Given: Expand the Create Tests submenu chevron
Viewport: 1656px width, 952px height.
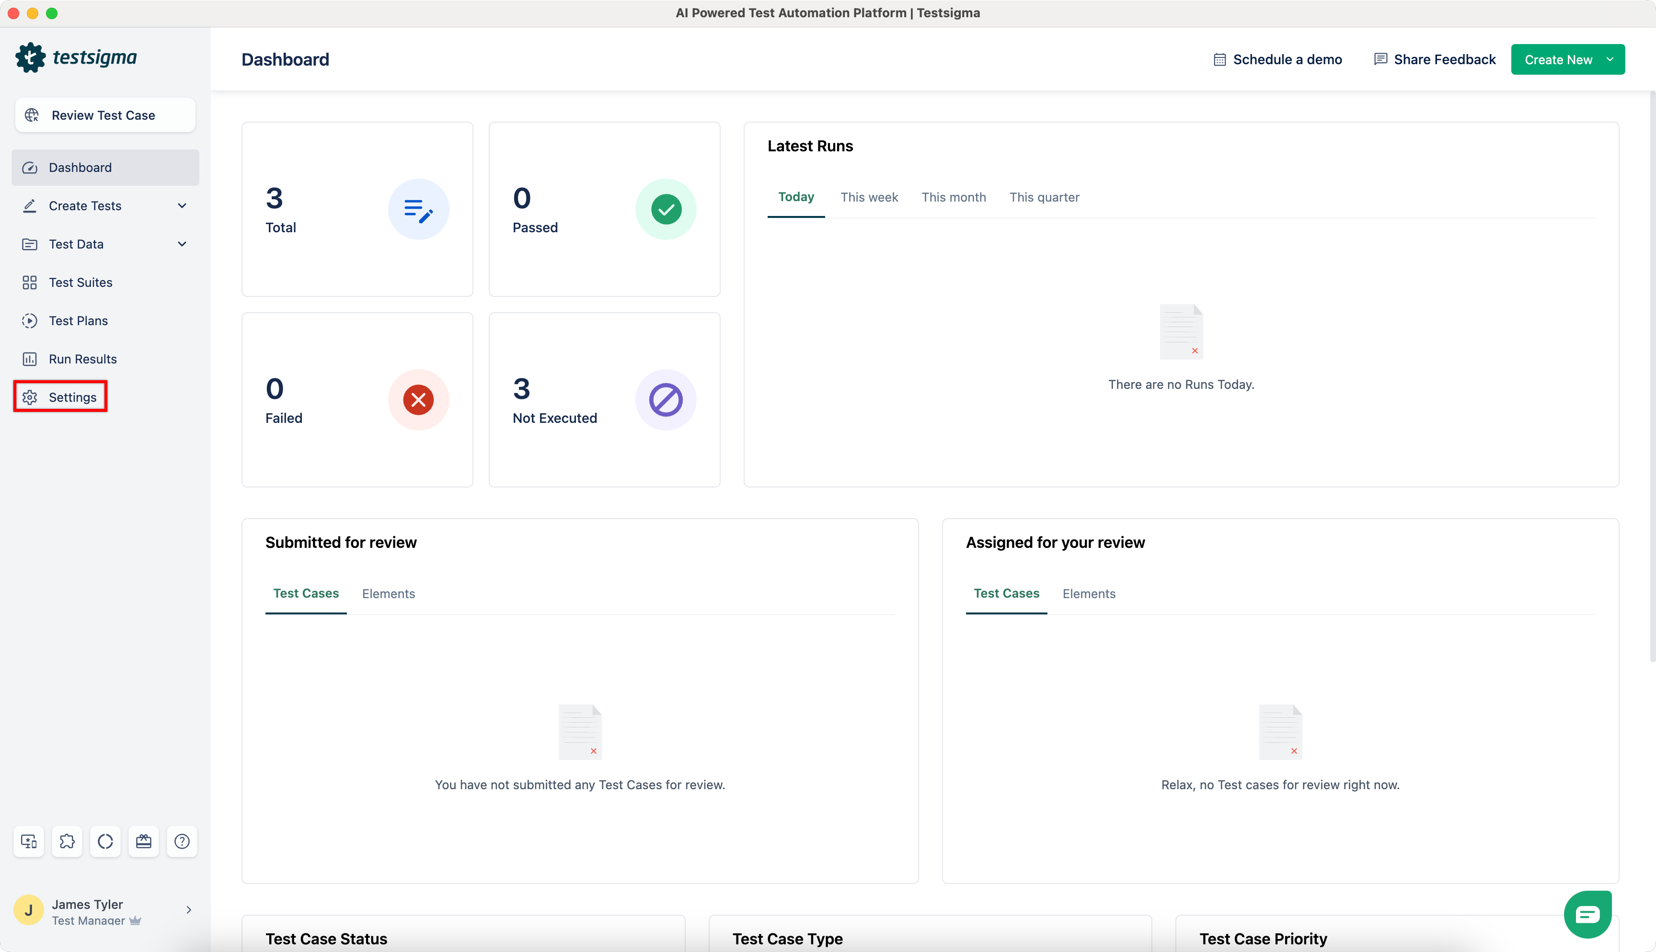Looking at the screenshot, I should [x=182, y=206].
